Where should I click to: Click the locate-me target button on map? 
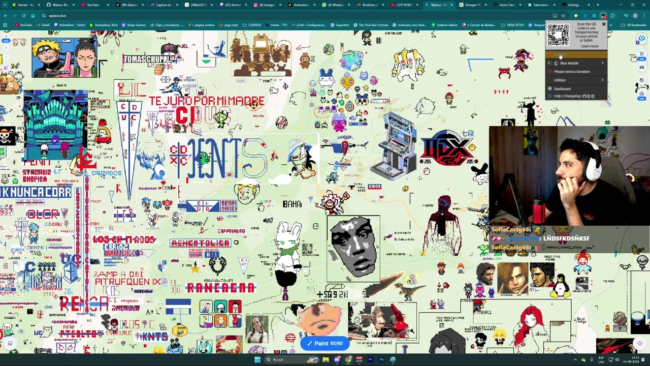pyautogui.click(x=640, y=343)
